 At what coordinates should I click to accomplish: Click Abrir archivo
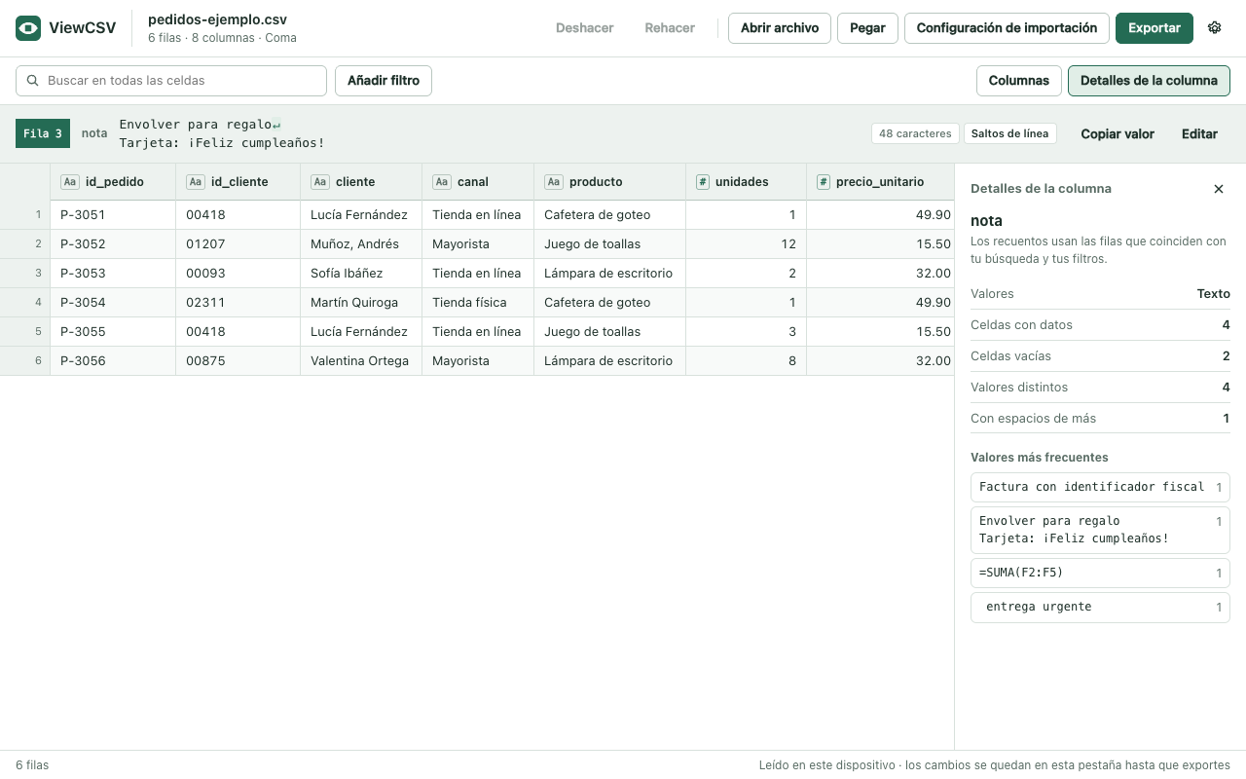[x=780, y=28]
